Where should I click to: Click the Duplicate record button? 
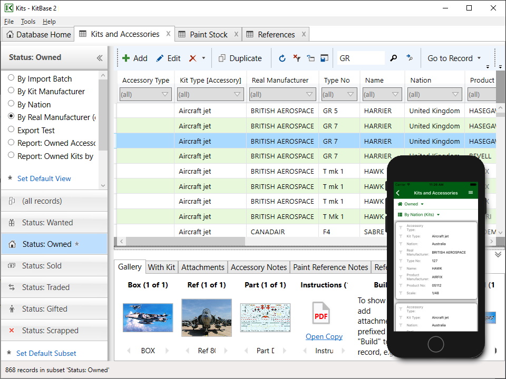pos(240,58)
